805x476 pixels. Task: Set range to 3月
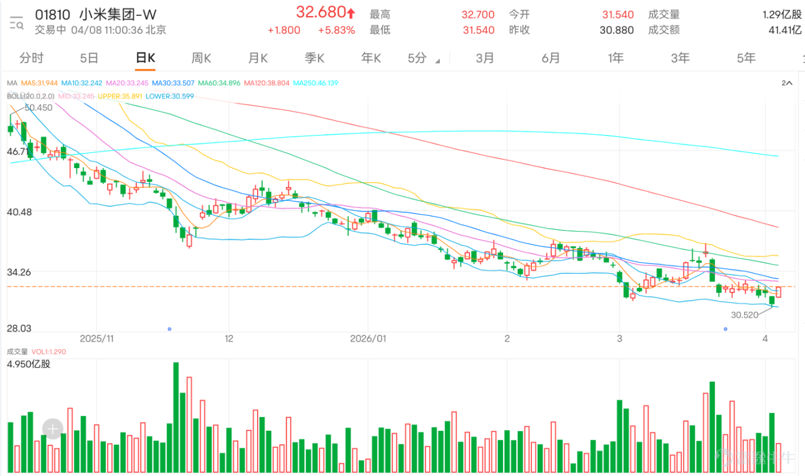coord(485,58)
